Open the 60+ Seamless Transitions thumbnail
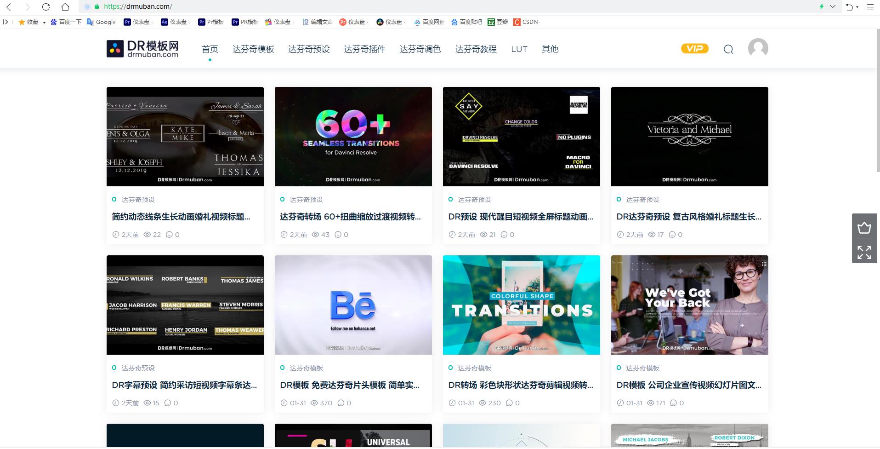This screenshot has height=449, width=880. point(353,136)
